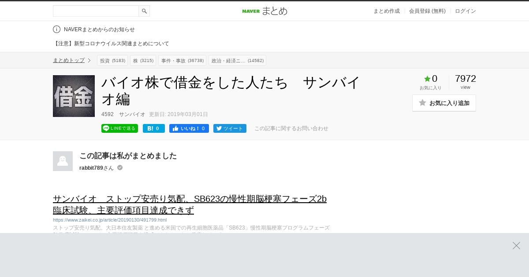Image resolution: width=529 pixels, height=277 pixels.
Task: Open the NAVER まとめ logo homepage
Action: click(x=264, y=11)
